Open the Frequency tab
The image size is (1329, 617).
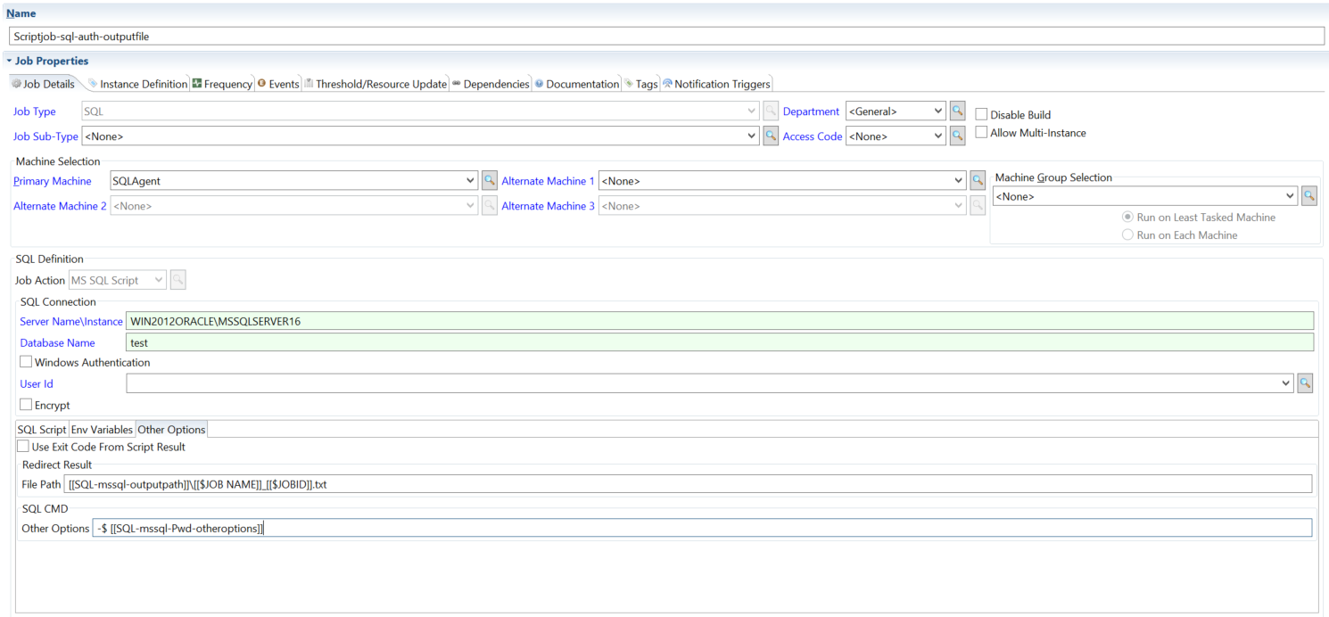pyautogui.click(x=222, y=84)
